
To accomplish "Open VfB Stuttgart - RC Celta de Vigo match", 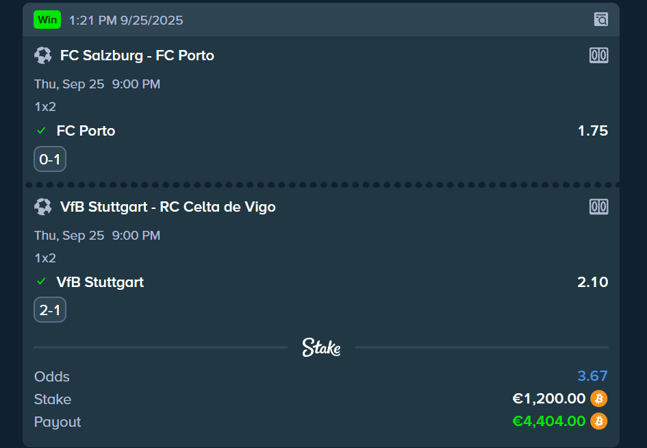I will (168, 207).
